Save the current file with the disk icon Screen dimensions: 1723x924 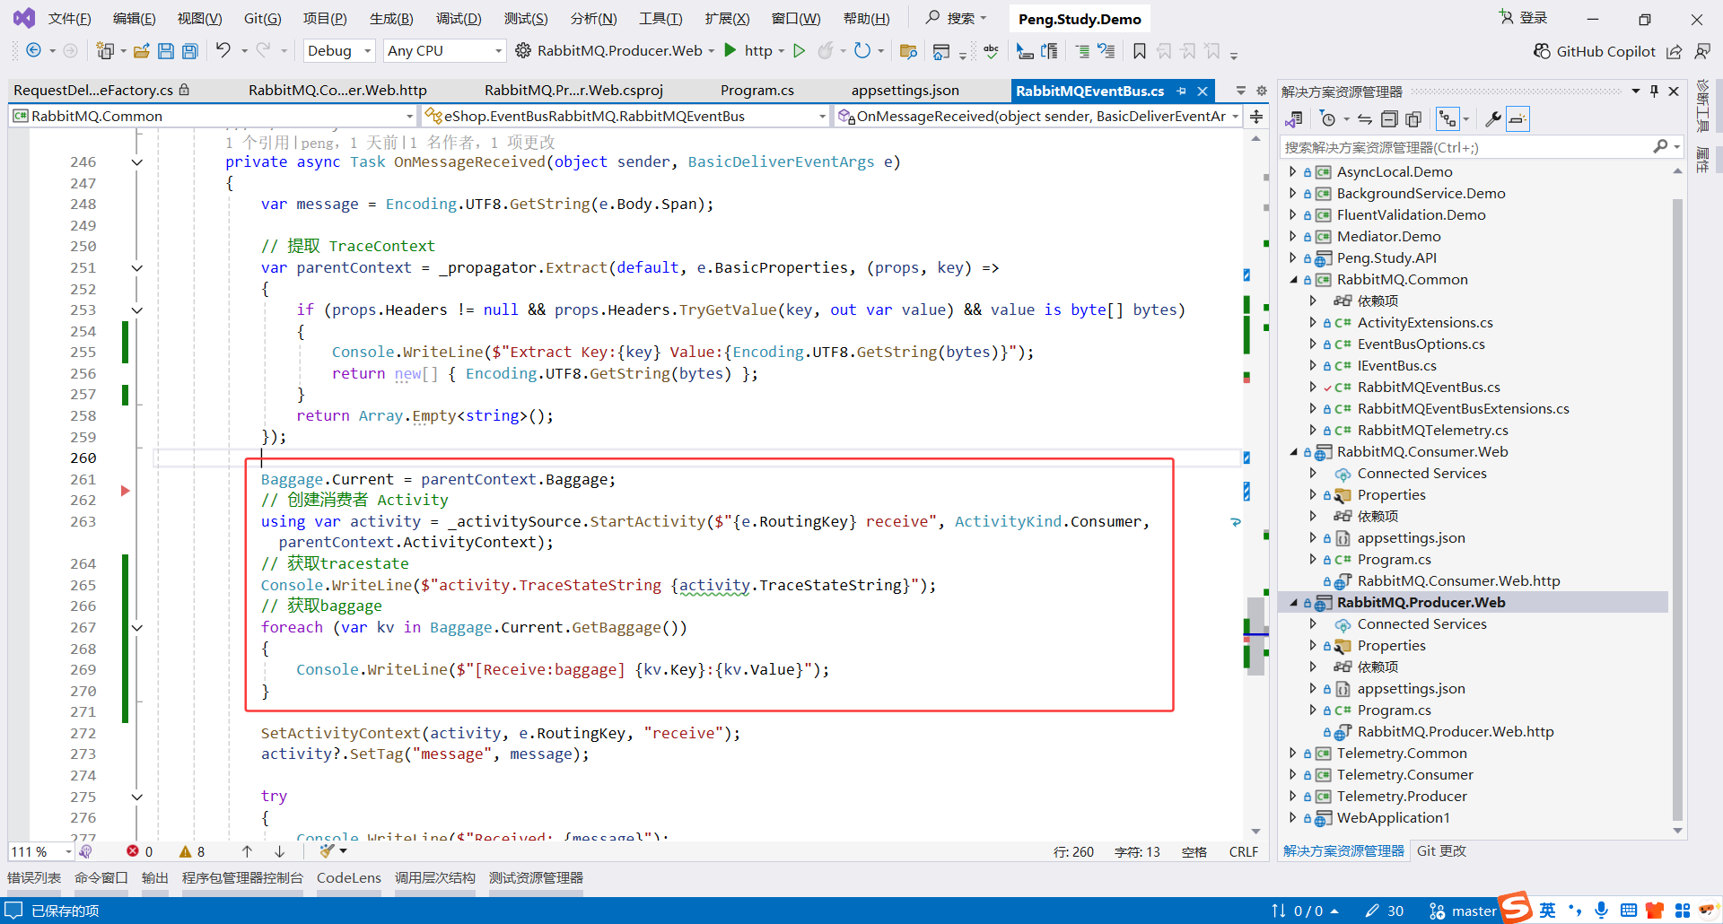pos(166,51)
